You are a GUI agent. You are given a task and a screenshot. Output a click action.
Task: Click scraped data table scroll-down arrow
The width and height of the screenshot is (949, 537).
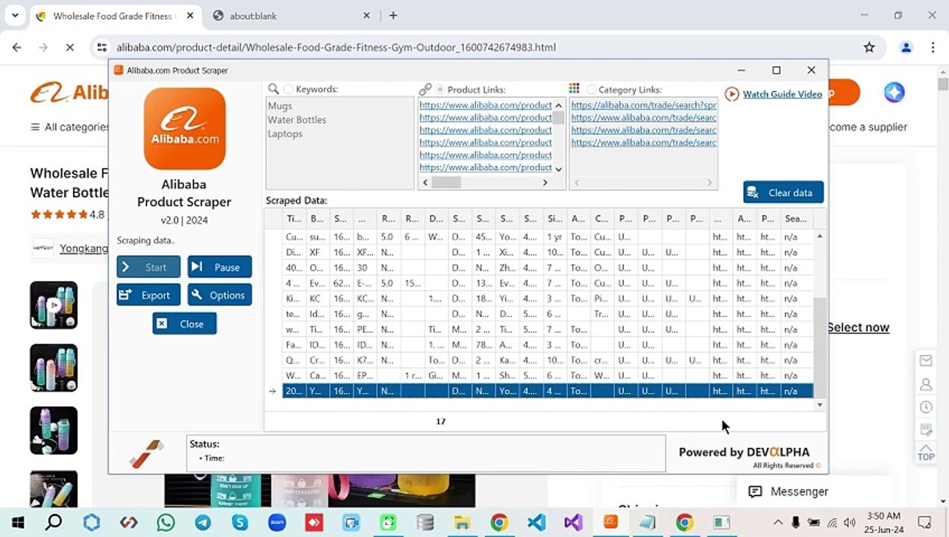[820, 404]
